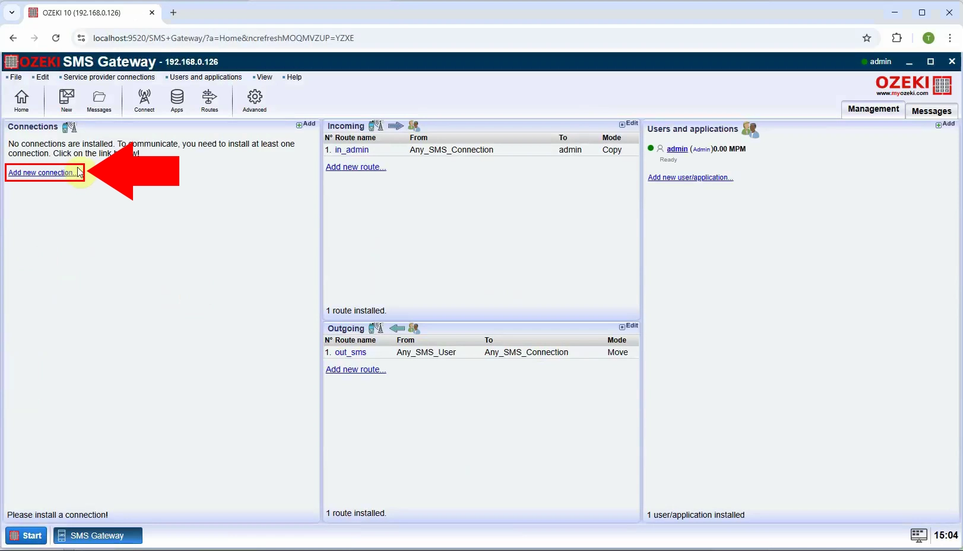Open the admin user link
Image resolution: width=963 pixels, height=551 pixels.
677,149
